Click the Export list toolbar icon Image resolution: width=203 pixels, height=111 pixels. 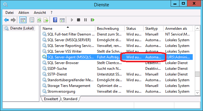tap(46, 20)
